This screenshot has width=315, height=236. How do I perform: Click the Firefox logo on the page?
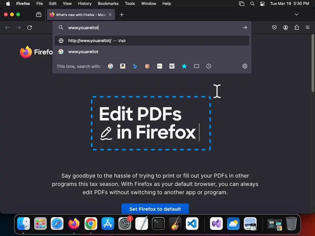click(x=26, y=52)
